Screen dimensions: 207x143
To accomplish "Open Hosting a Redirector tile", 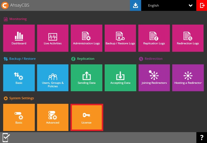I will coord(188,78).
